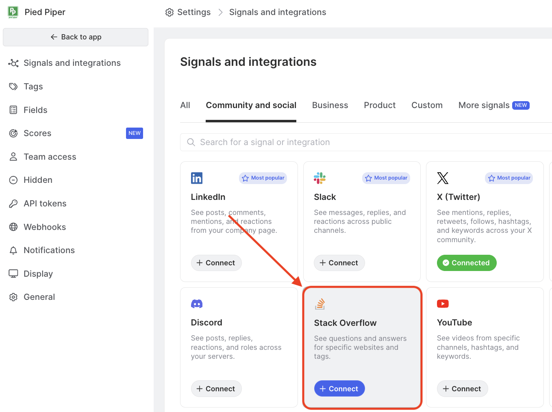The width and height of the screenshot is (552, 412).
Task: Click the Signals and integrations sidebar icon
Action: (13, 63)
